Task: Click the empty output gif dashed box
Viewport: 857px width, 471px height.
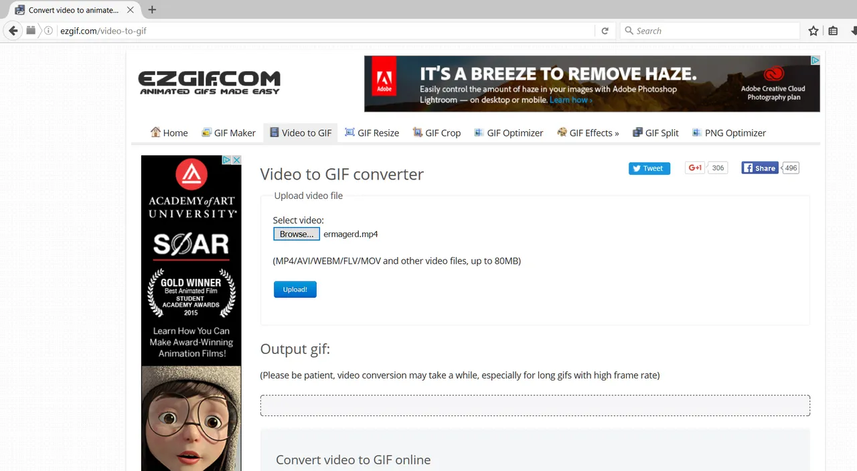Action: [x=535, y=405]
